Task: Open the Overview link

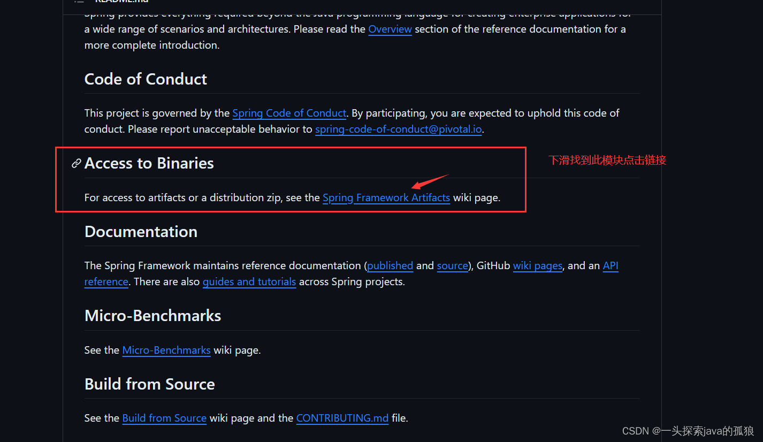Action: click(390, 29)
